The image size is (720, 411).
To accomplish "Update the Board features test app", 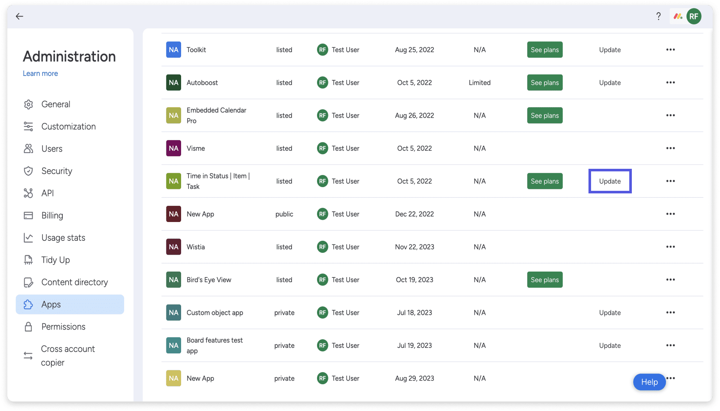I will 610,345.
